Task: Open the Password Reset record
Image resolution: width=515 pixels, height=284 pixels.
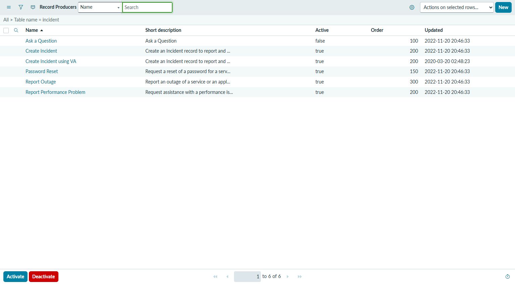Action: (42, 71)
